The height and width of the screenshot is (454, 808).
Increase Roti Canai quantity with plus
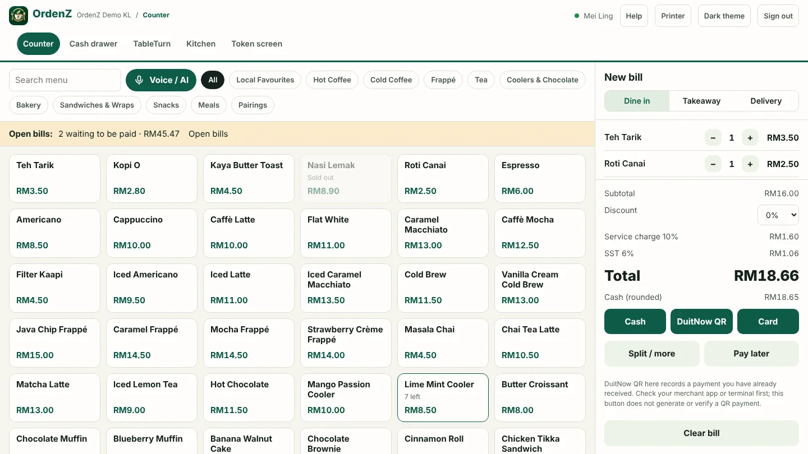750,164
